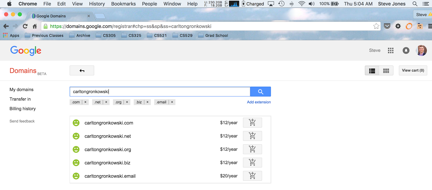Viewport: 432px width, 190px height.
Task: Open the View menu
Action: pos(77,4)
